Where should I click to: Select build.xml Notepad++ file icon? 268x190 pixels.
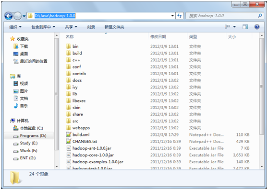[x=69, y=134]
